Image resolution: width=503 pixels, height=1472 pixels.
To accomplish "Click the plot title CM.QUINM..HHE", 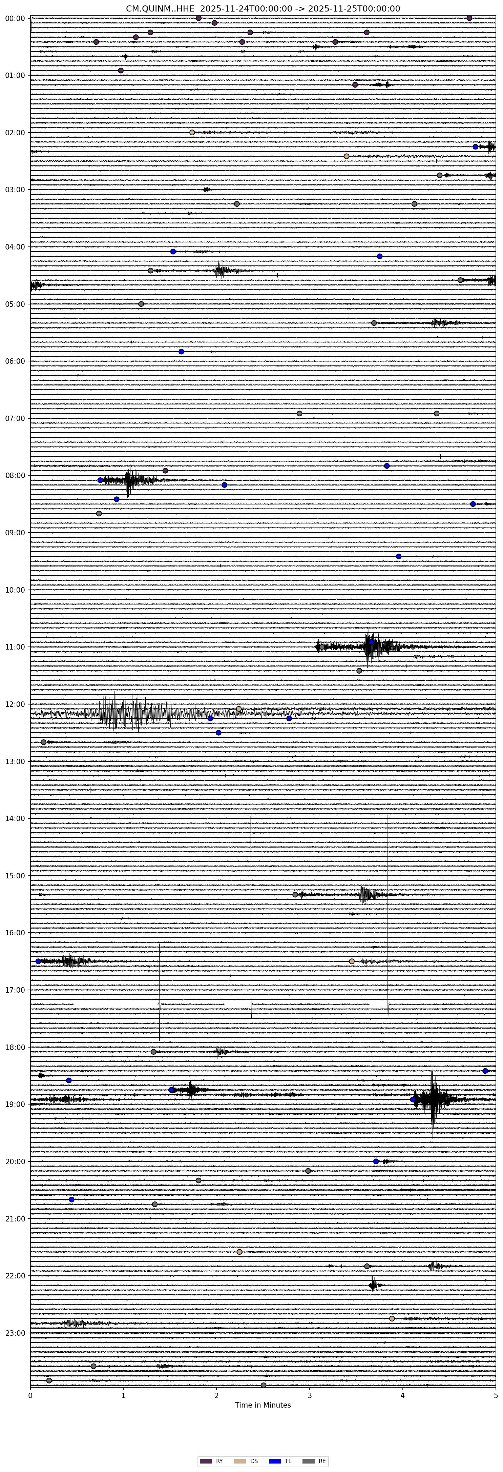I will point(263,8).
